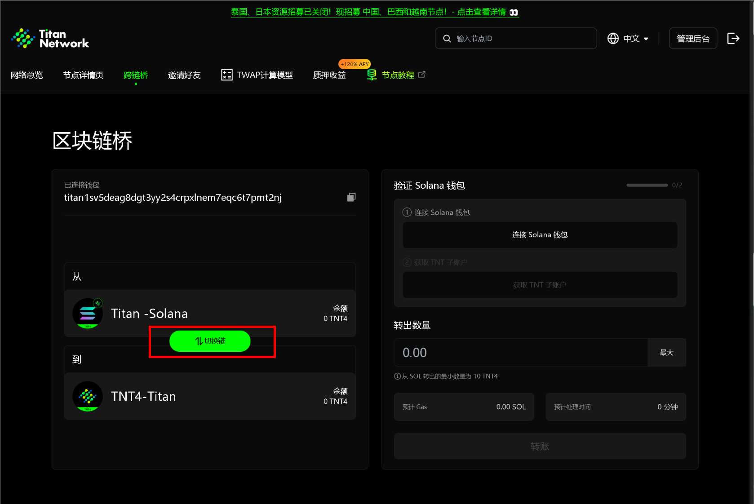
Task: Open the 中文 language dropdown
Action: pyautogui.click(x=635, y=39)
